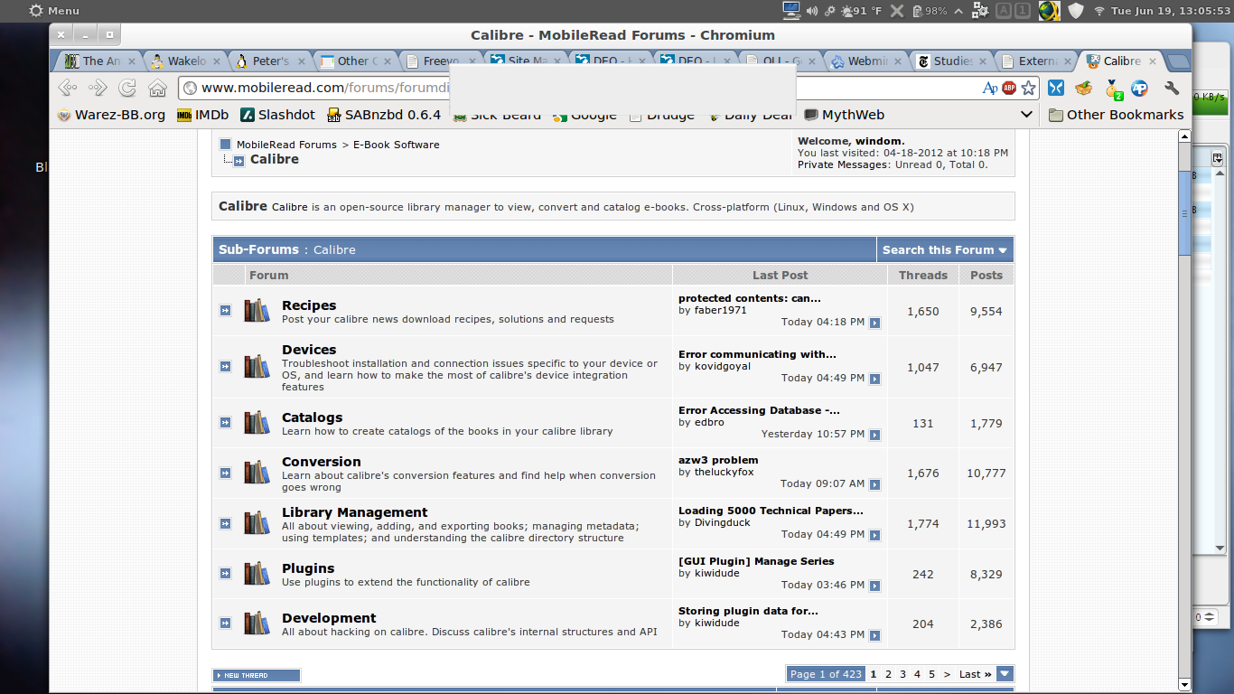Open the Chromium wrench menu
Screen dimensions: 1234x694
tap(1172, 88)
